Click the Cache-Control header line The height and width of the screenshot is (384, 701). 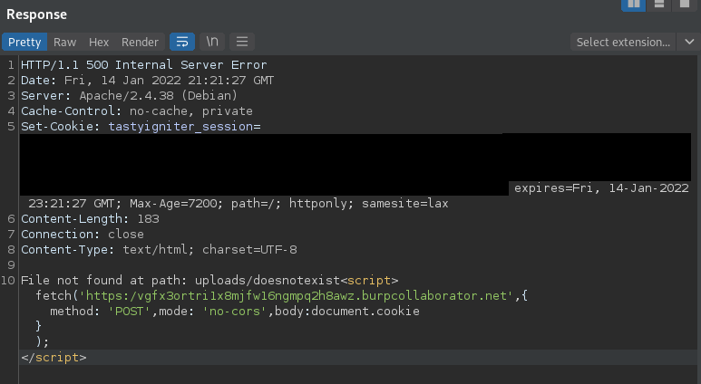point(137,110)
